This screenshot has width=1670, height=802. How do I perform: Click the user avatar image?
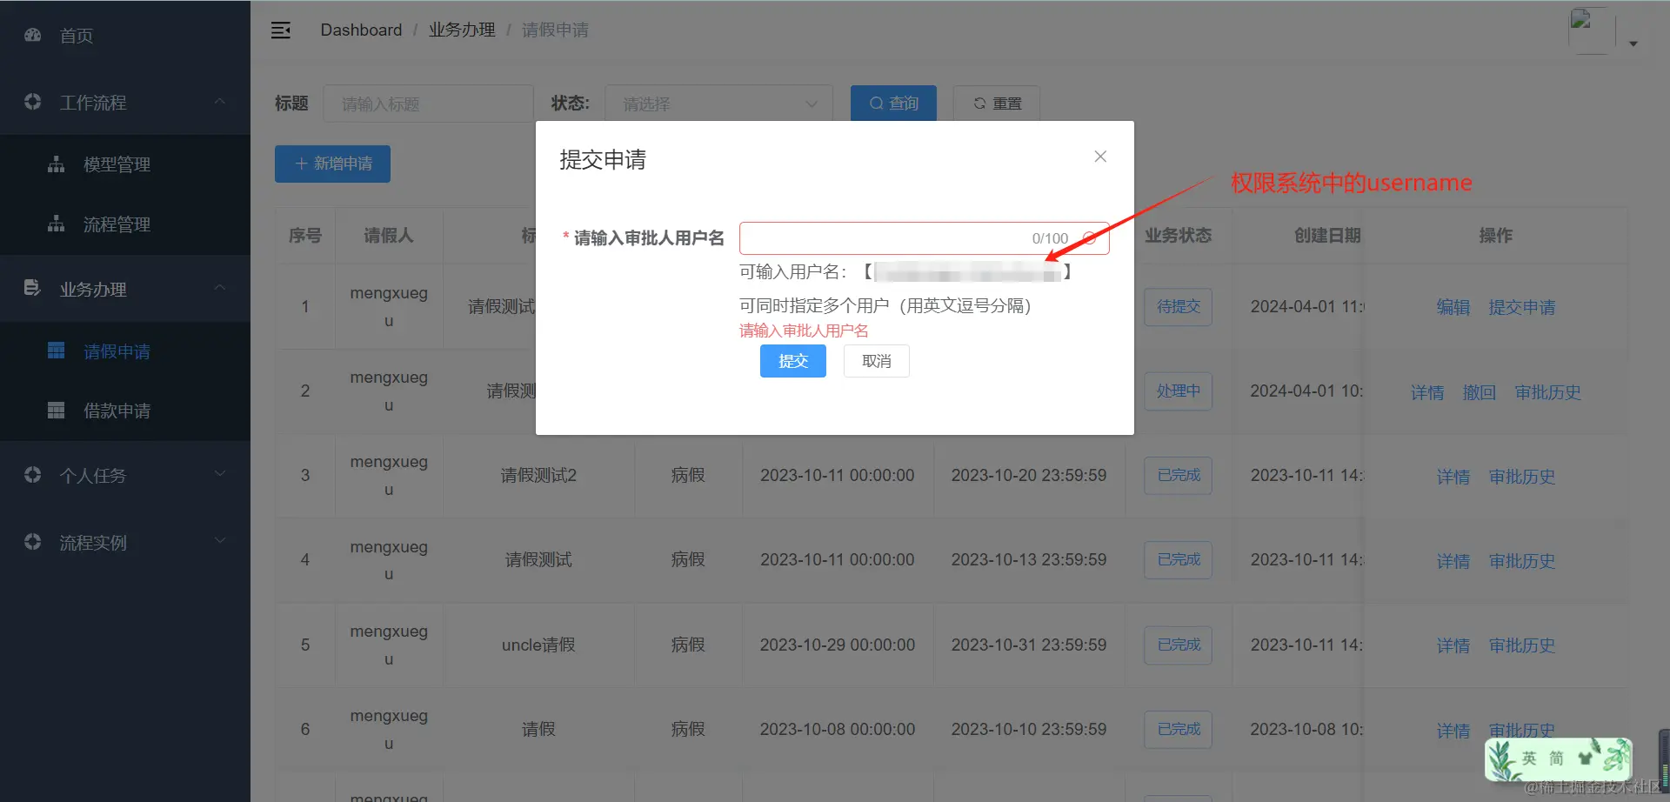(x=1592, y=30)
